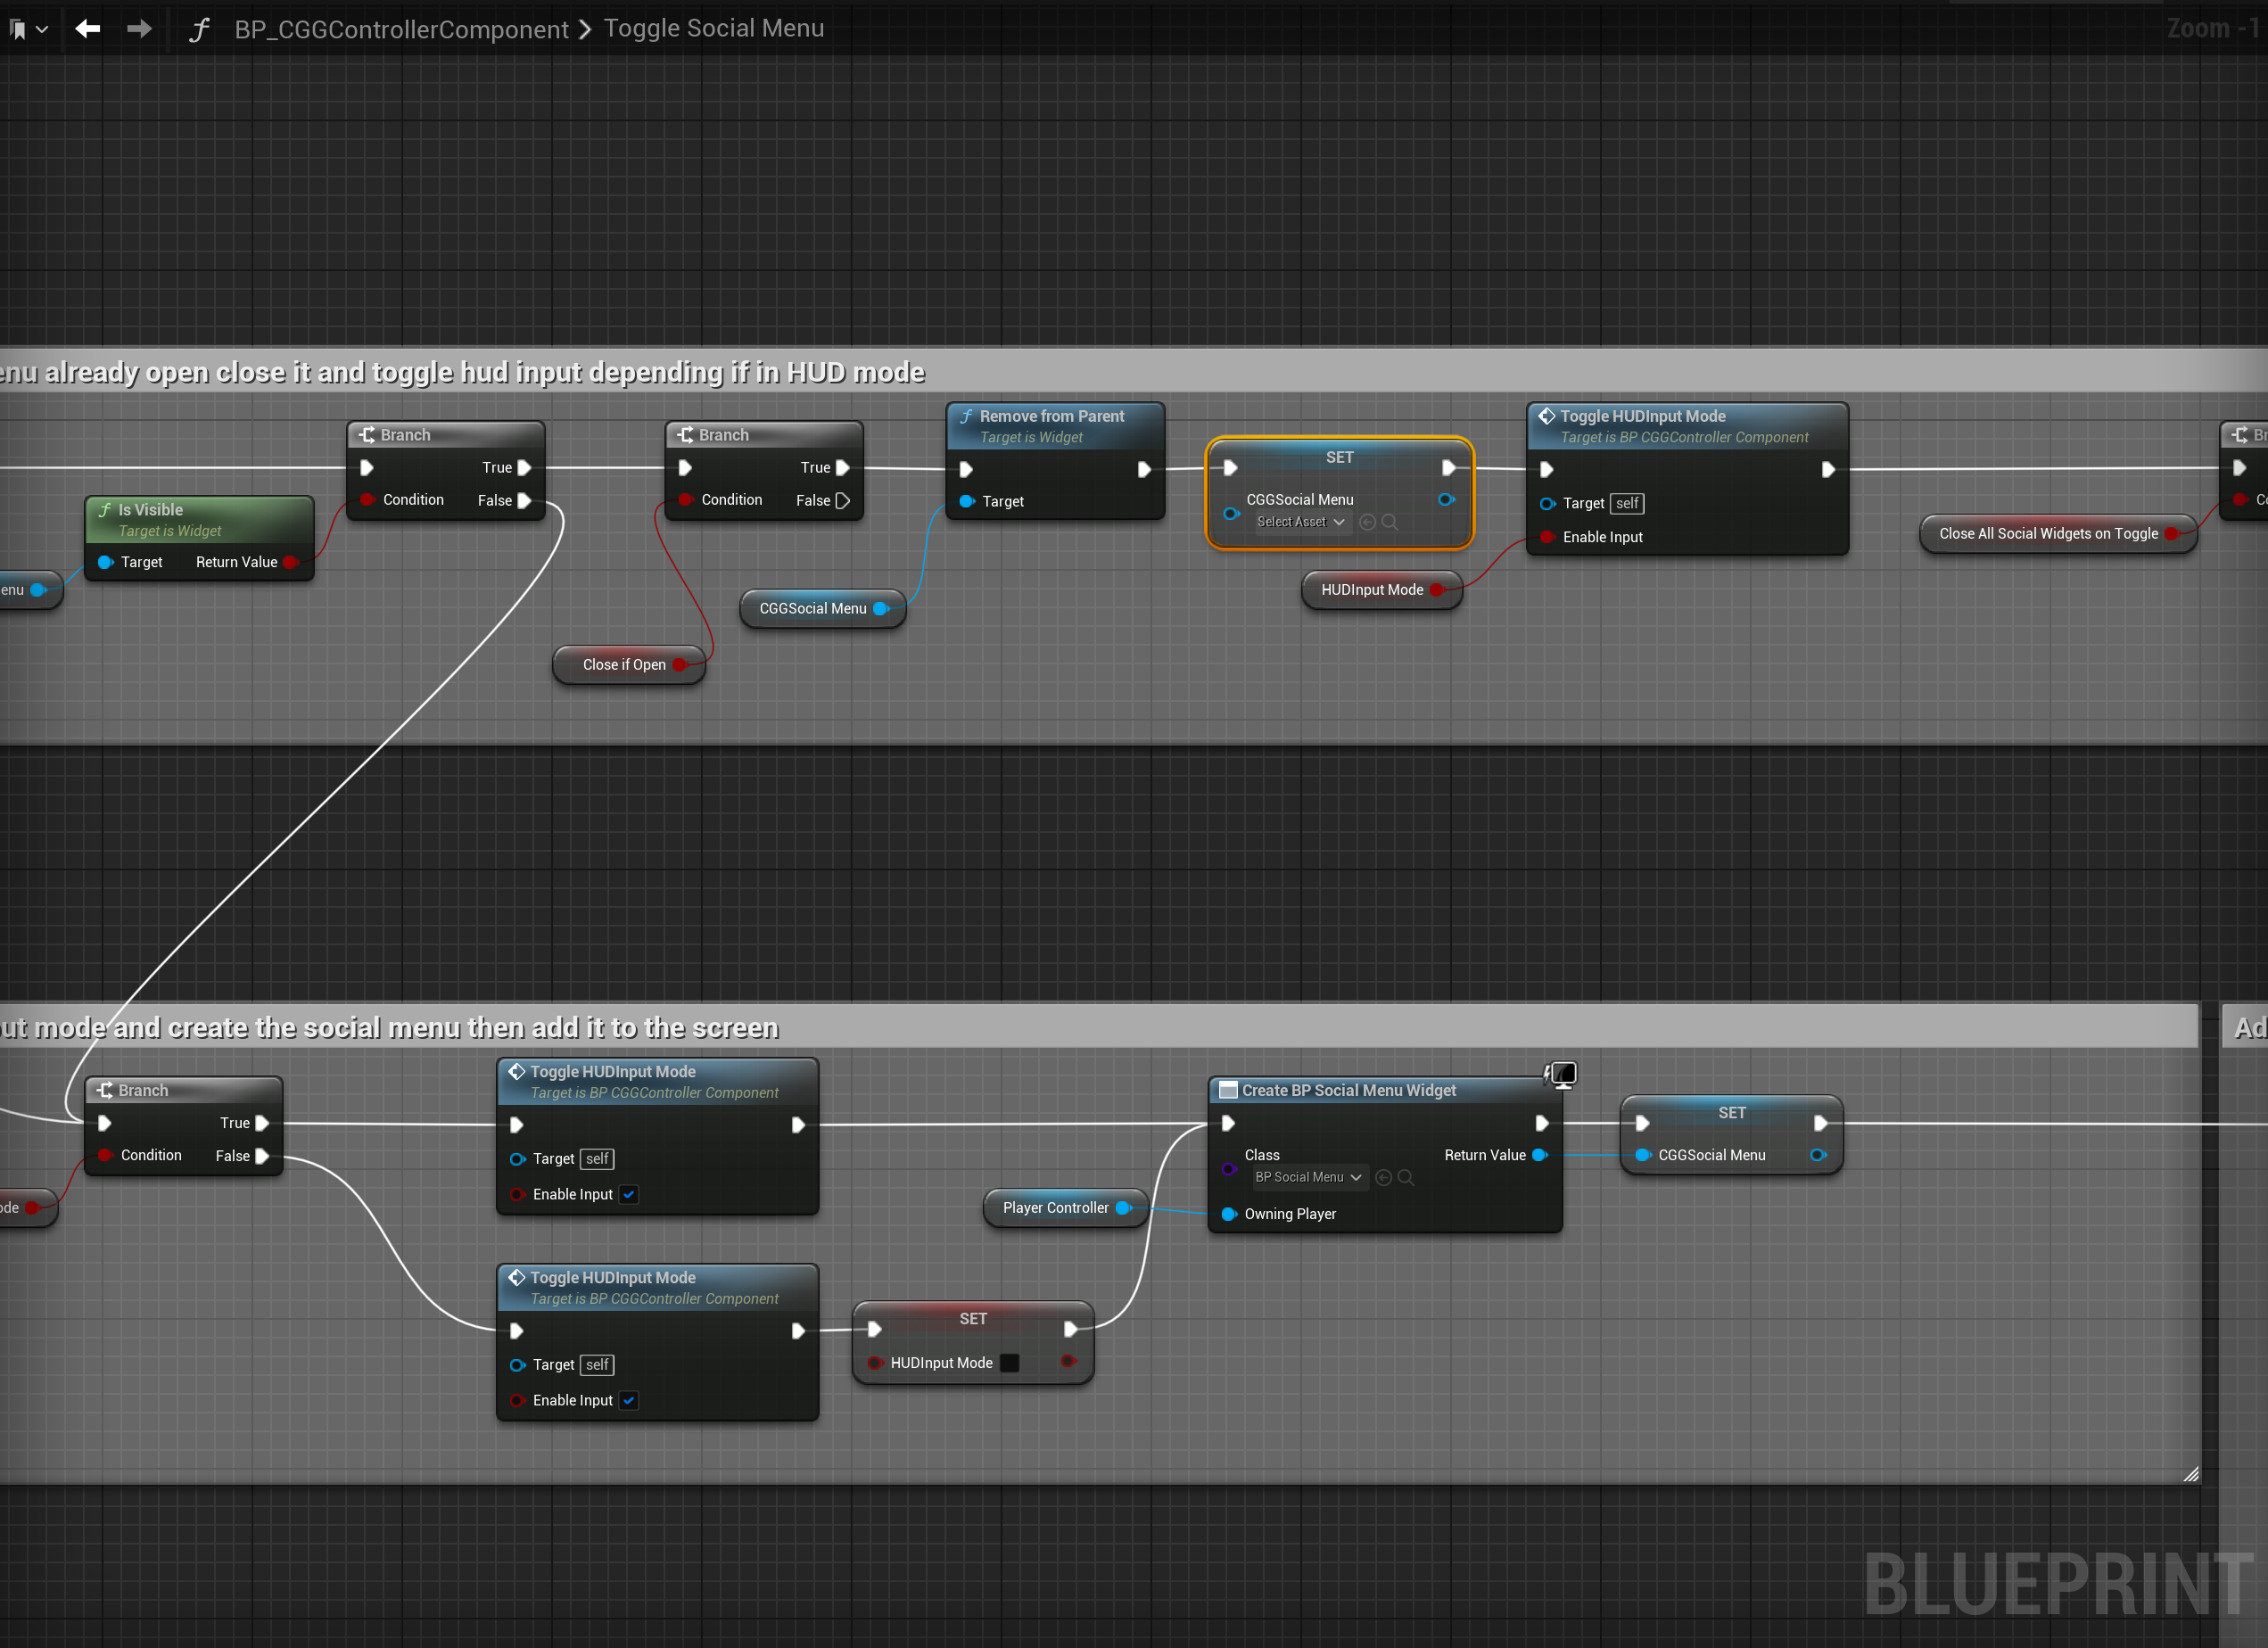This screenshot has width=2268, height=1648.
Task: Open the Select Asset dropdown in SET node
Action: tap(1300, 522)
